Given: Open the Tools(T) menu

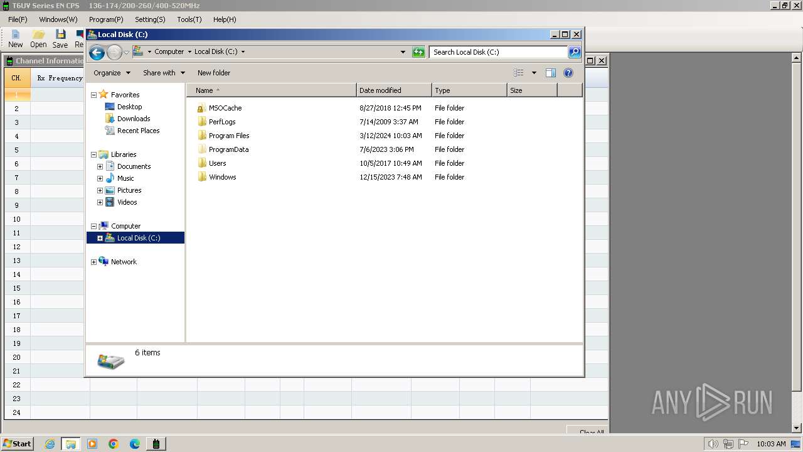Looking at the screenshot, I should pyautogui.click(x=189, y=19).
